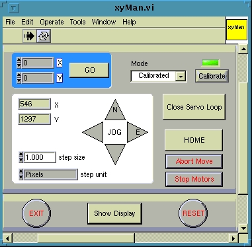Click the Show Display button

pyautogui.click(x=114, y=213)
